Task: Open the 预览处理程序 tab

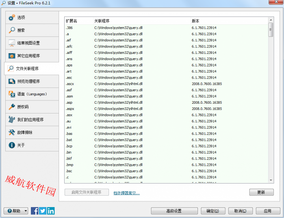Action: tap(32, 81)
